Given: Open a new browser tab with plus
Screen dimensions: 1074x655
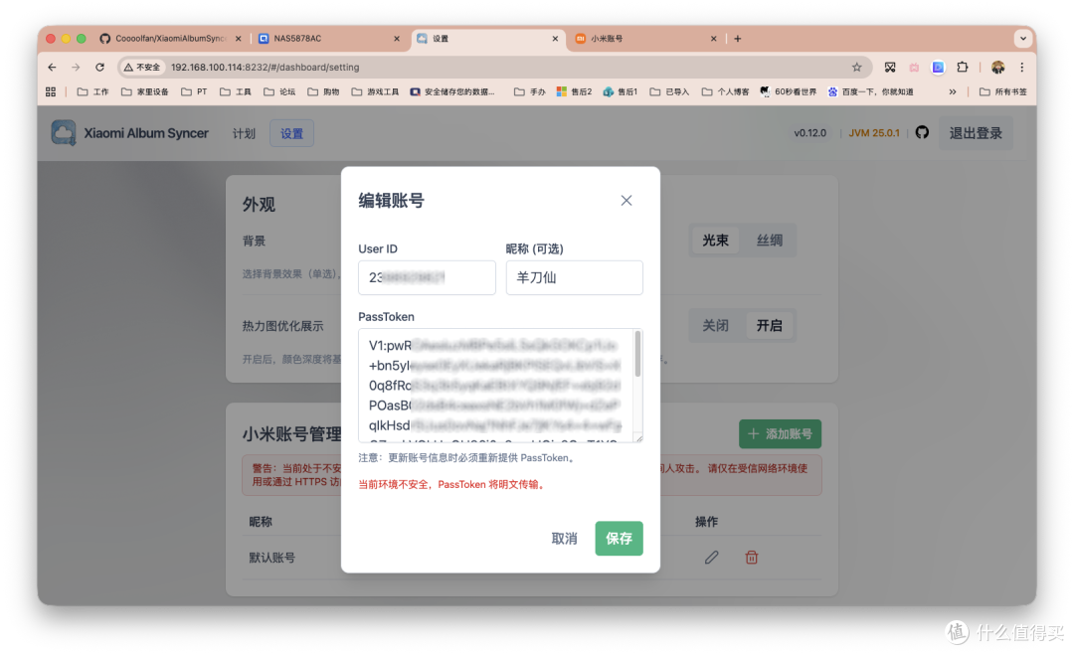Looking at the screenshot, I should tap(738, 39).
